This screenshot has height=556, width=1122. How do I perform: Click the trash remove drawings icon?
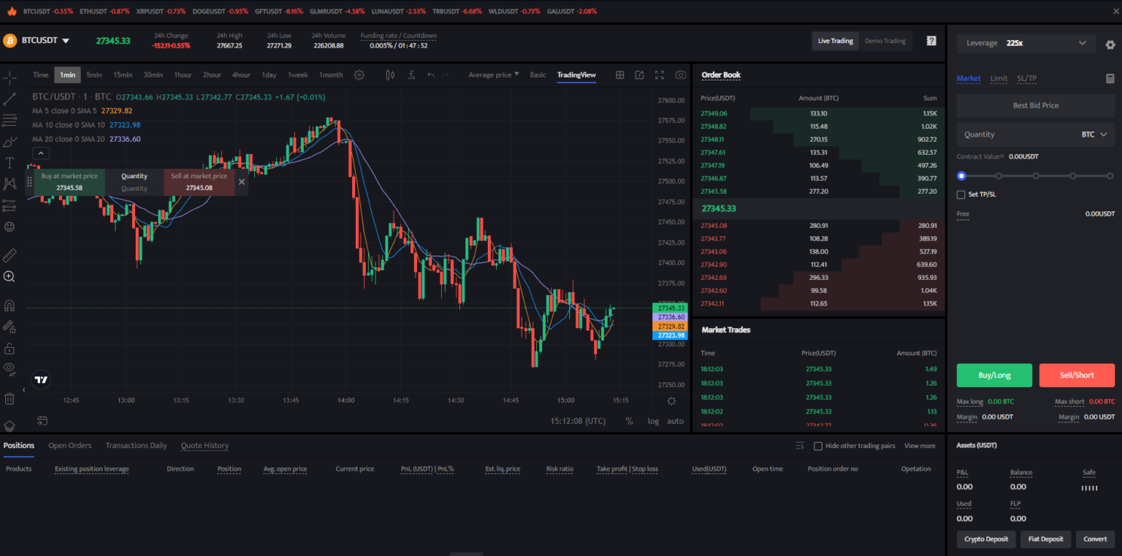click(9, 399)
